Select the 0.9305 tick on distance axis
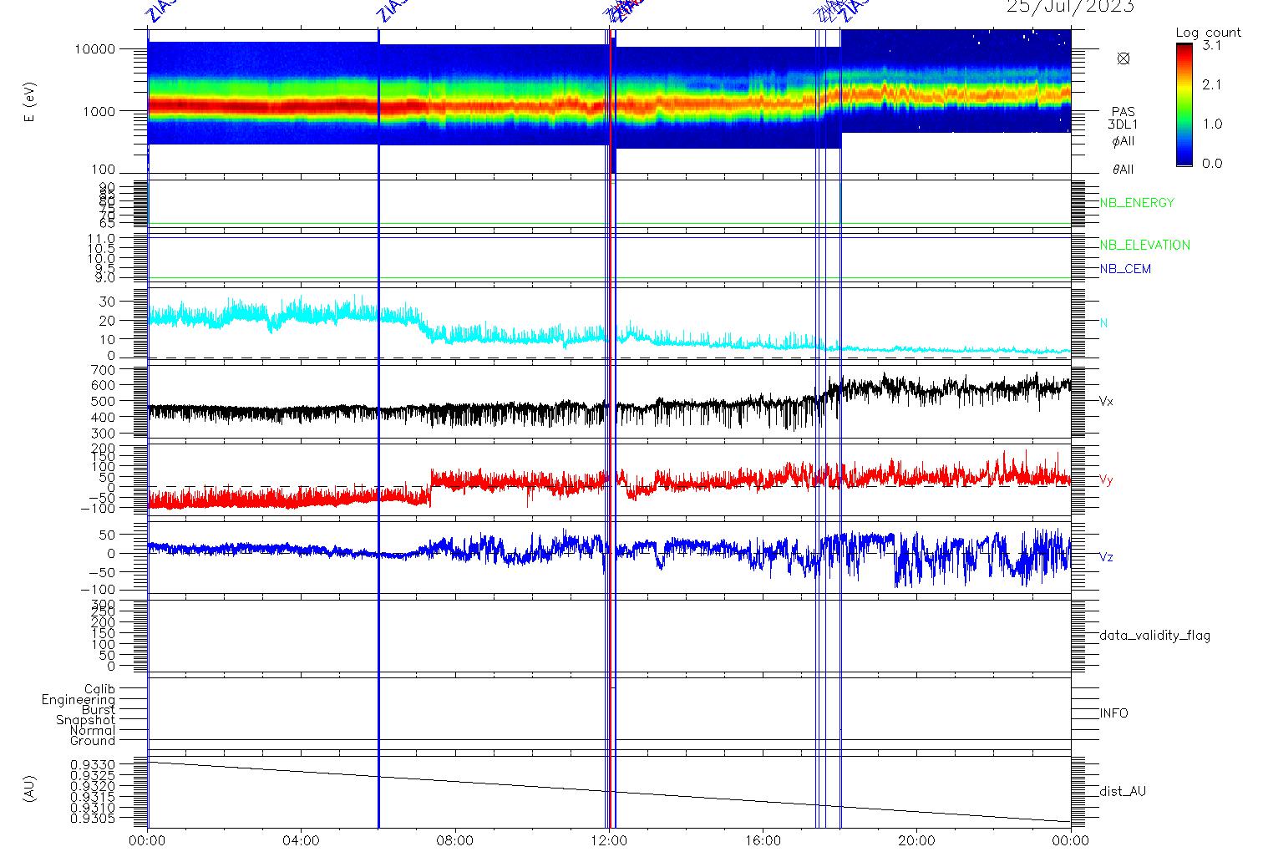1263x852 pixels. pos(93,819)
